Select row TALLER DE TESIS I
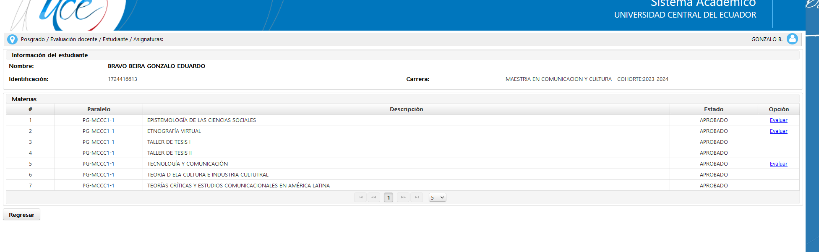Image resolution: width=819 pixels, height=252 pixels. [403, 142]
